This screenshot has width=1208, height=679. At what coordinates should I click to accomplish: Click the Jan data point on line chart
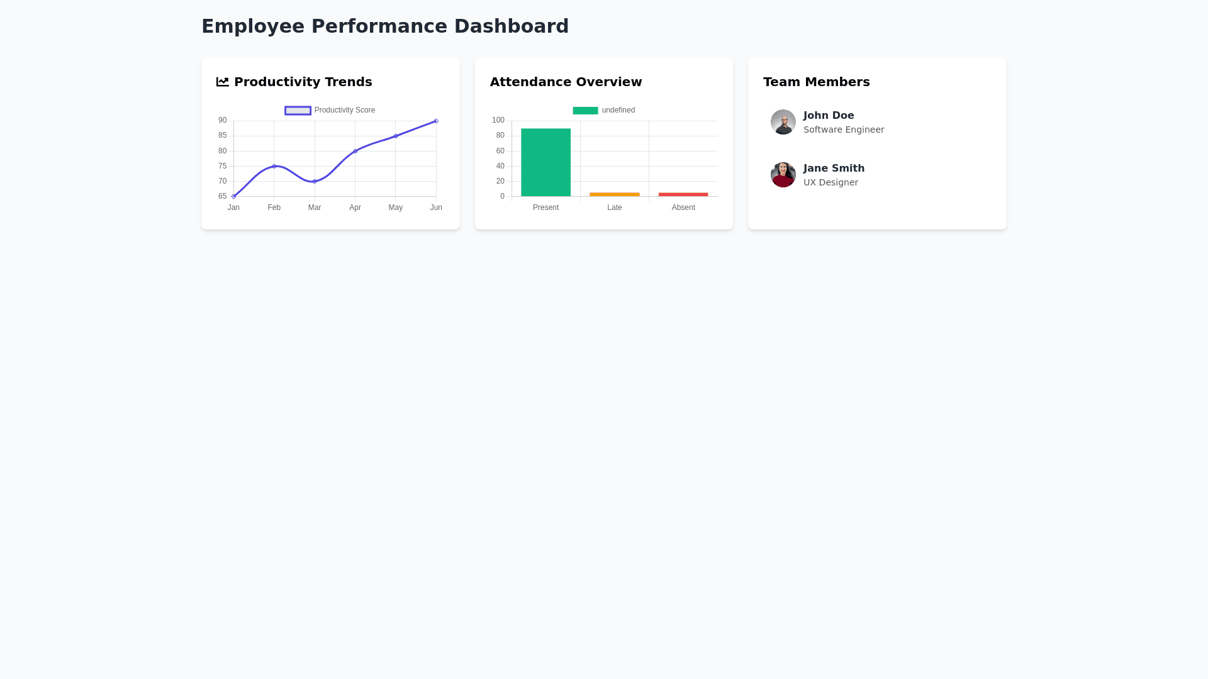coord(233,196)
